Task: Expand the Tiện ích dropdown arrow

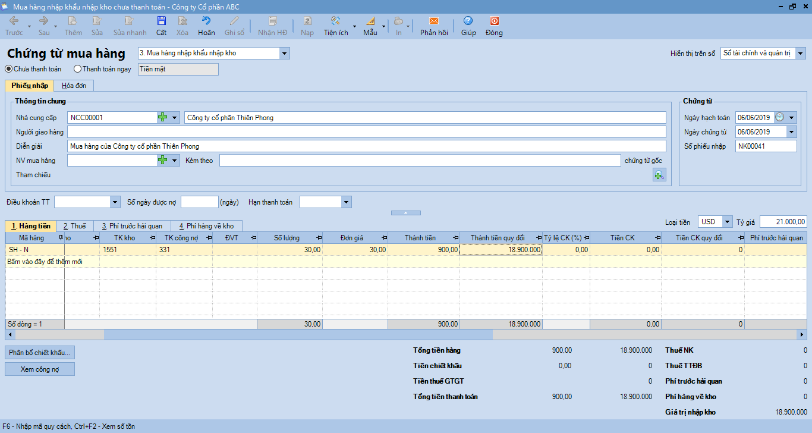Action: pyautogui.click(x=355, y=26)
